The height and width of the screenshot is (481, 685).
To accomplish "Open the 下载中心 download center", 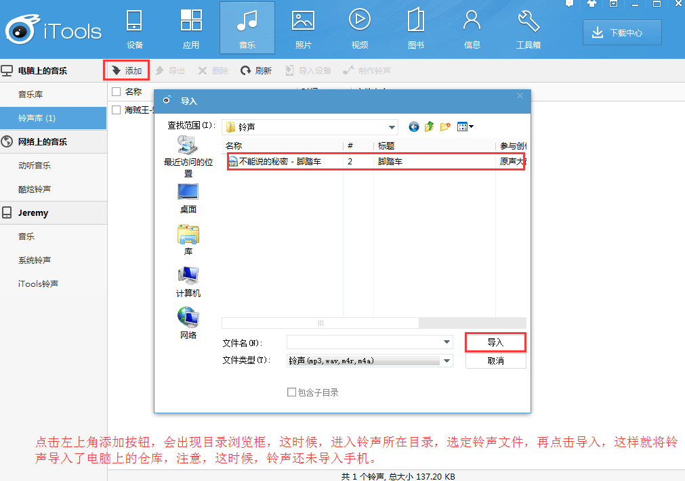I will point(621,32).
